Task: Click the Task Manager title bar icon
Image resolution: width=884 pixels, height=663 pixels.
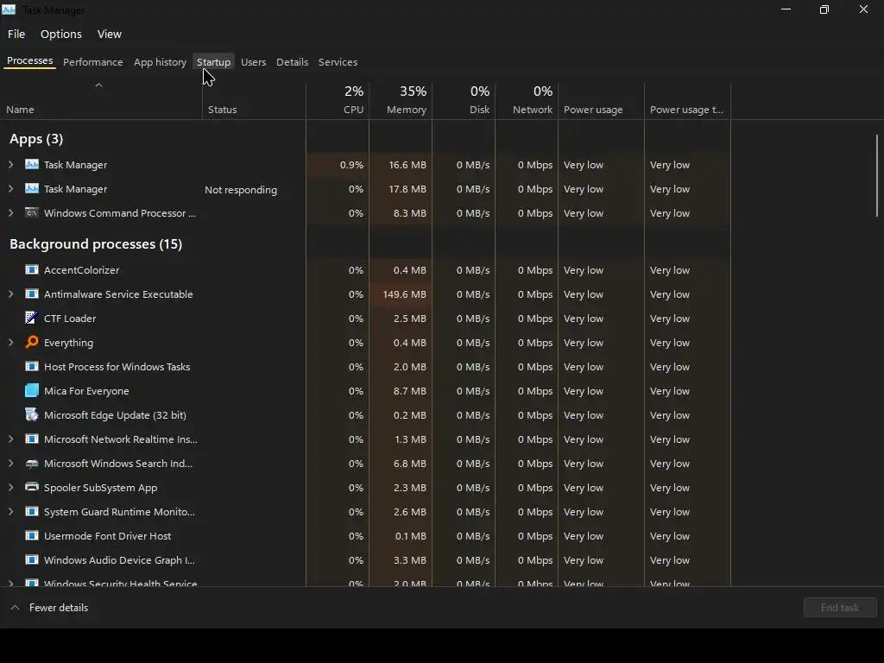Action: point(9,9)
